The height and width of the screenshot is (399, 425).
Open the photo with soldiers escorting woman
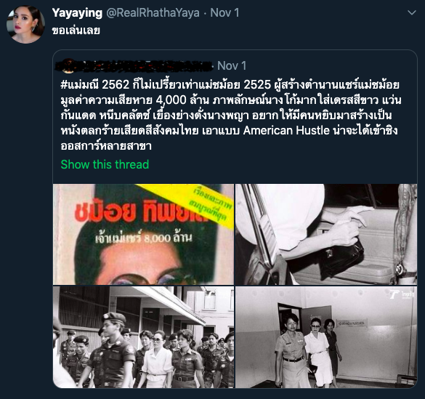click(143, 337)
